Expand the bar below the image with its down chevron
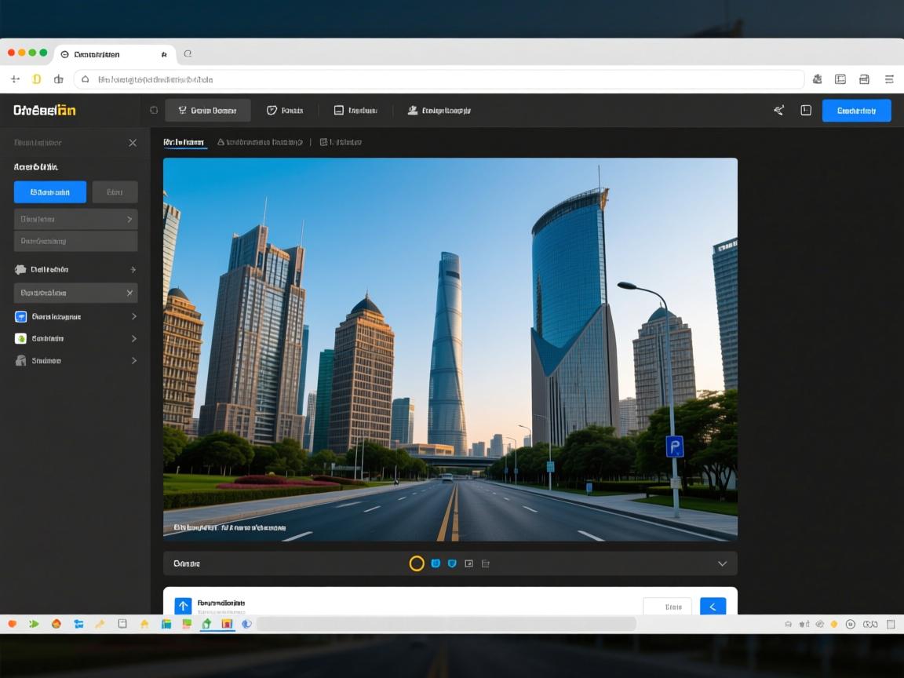This screenshot has height=678, width=904. pyautogui.click(x=722, y=563)
